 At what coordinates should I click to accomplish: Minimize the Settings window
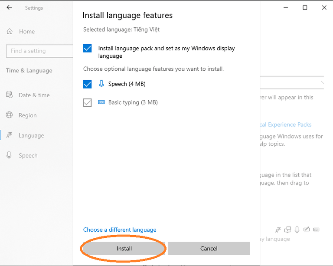tap(286, 8)
